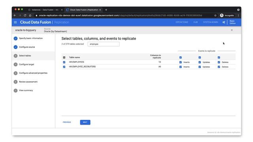Click the table search field containing employee
The width and height of the screenshot is (253, 142).
tap(104, 44)
